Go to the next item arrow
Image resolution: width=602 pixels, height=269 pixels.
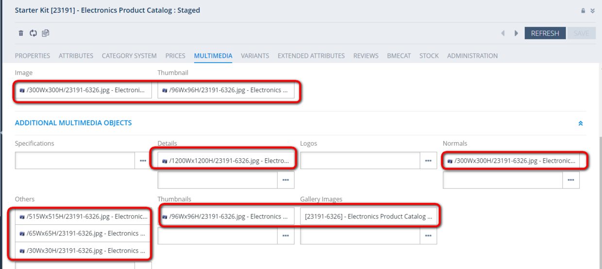point(516,34)
